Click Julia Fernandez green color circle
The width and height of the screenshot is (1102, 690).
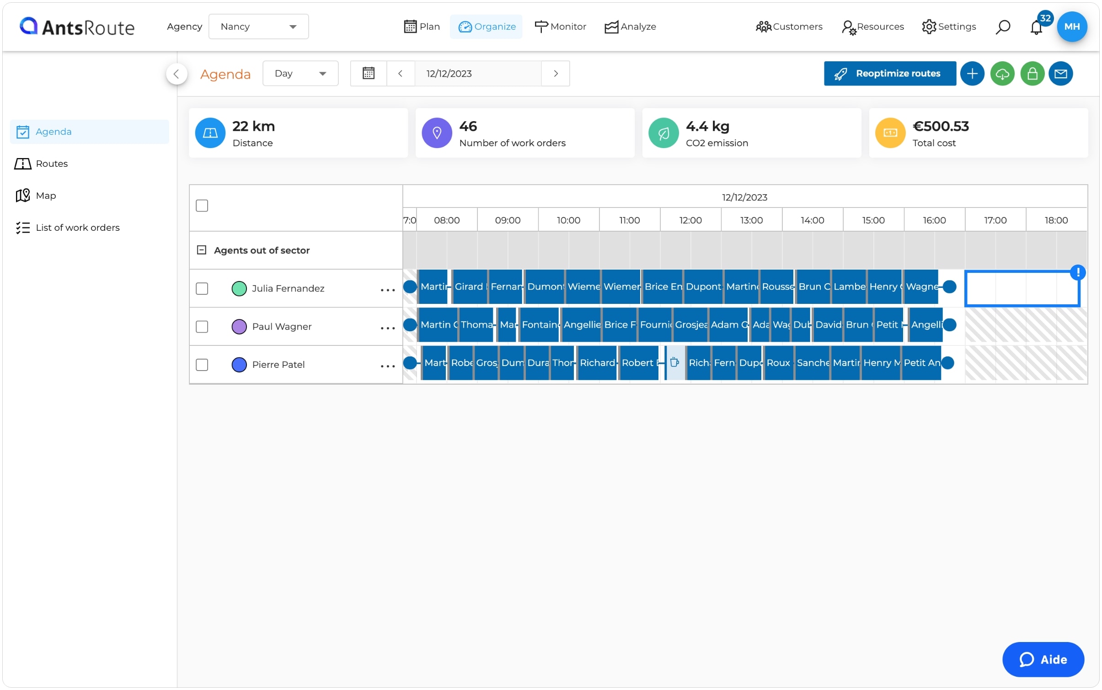pyautogui.click(x=239, y=288)
